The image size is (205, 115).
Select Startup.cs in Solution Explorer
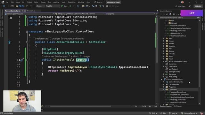pyautogui.click(x=172, y=74)
